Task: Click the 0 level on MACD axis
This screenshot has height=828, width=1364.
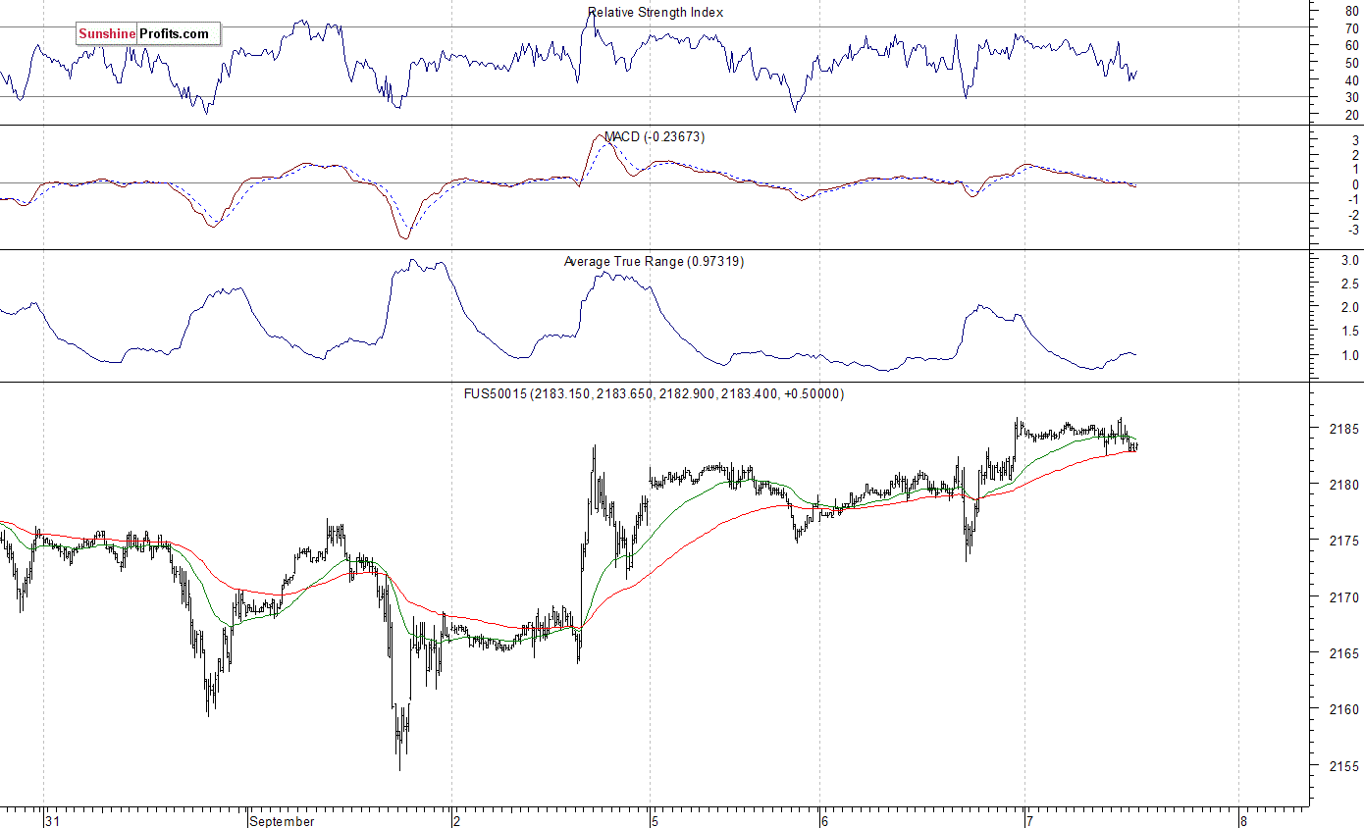Action: 1356,184
